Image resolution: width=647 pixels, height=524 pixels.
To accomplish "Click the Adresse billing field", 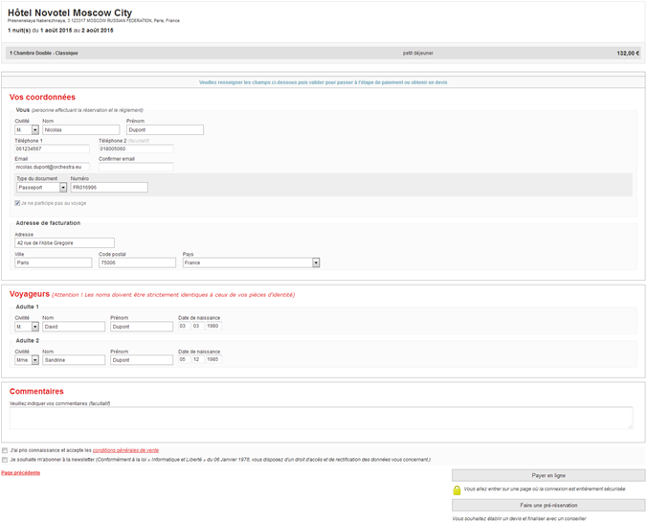I will click(64, 243).
